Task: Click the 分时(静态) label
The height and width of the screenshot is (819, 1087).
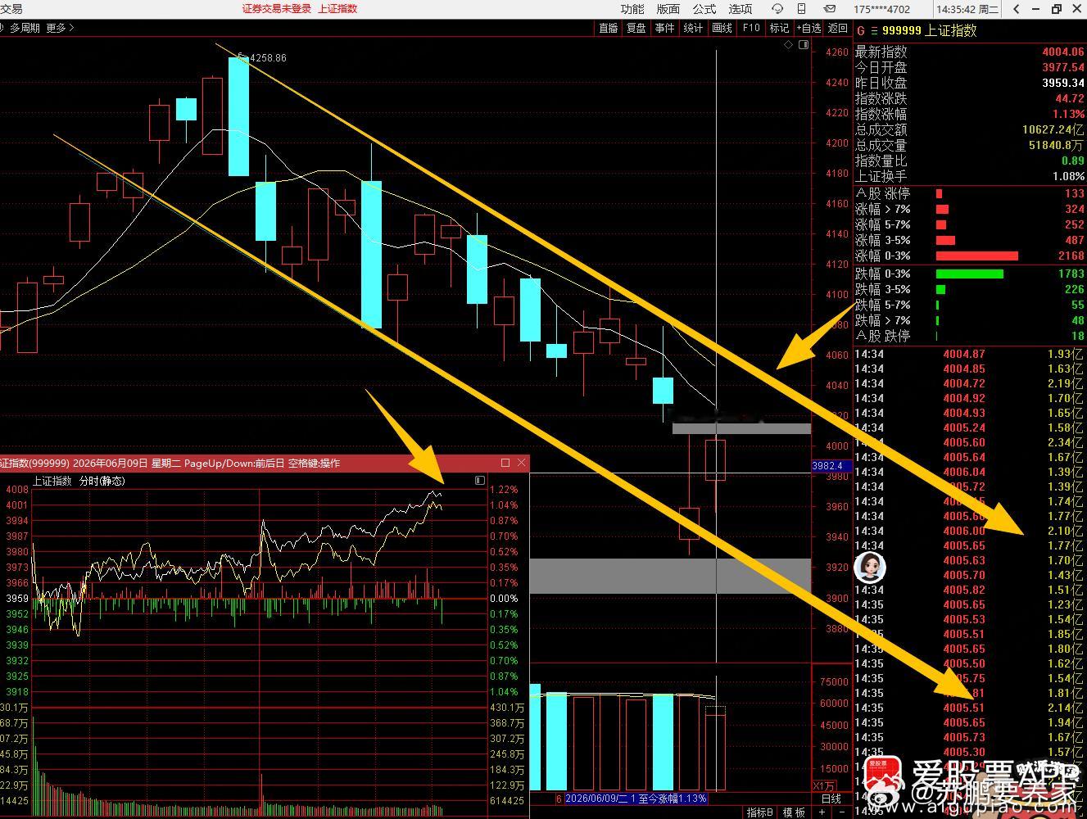Action: (x=102, y=481)
